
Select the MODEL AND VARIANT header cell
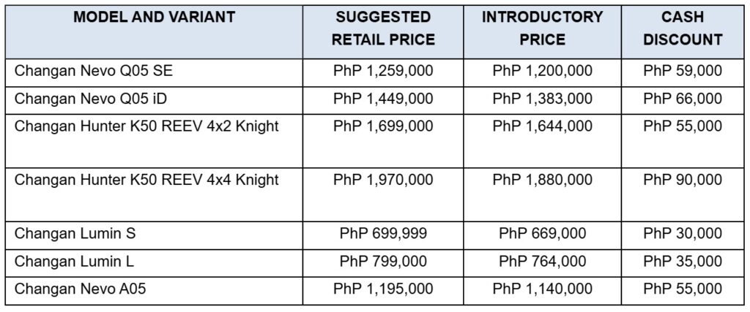tap(154, 32)
